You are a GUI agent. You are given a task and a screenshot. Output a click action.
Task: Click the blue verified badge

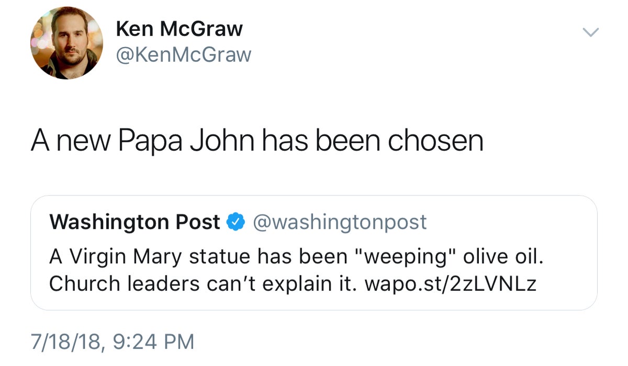pyautogui.click(x=236, y=222)
